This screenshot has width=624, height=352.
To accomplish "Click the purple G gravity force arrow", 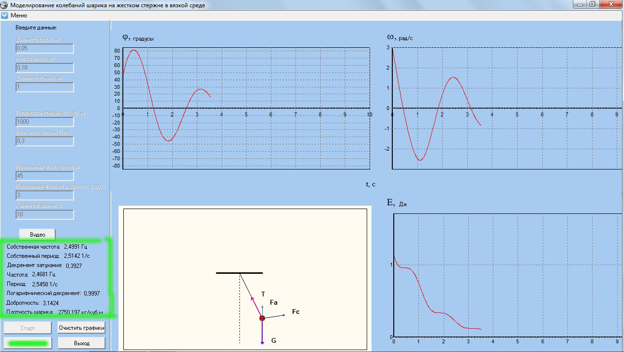I will 262,334.
